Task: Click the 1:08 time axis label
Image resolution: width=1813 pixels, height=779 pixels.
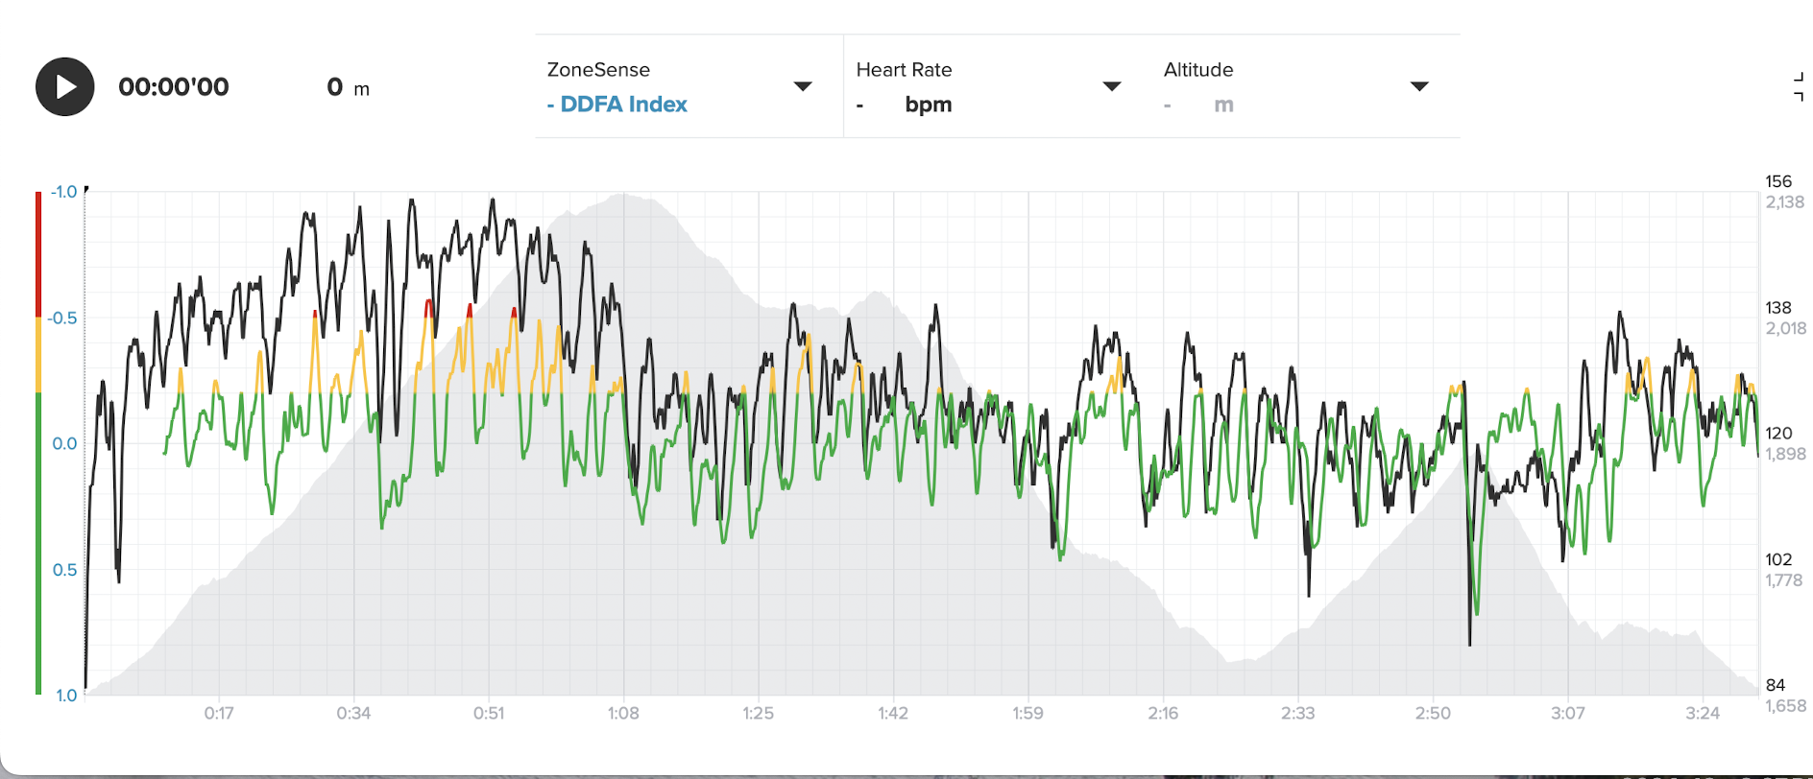Action: (x=623, y=713)
